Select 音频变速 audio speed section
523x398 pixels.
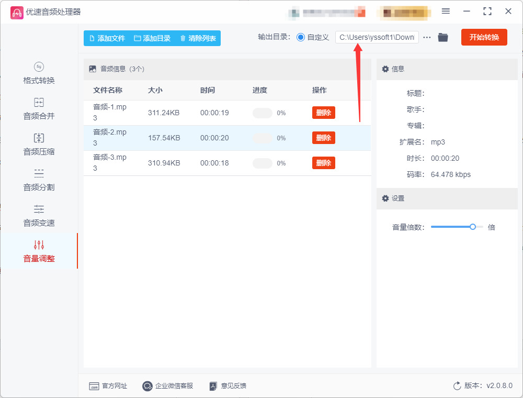(39, 216)
